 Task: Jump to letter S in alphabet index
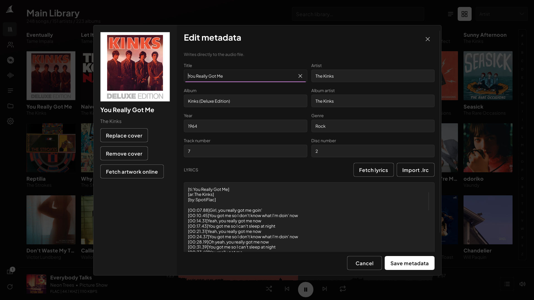click(x=522, y=195)
